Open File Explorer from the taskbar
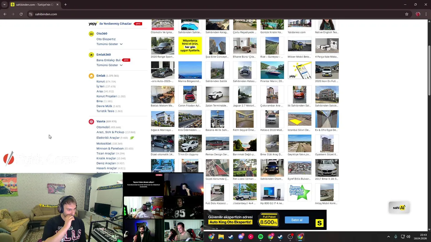Viewport: 431px width, 242px height. (x=221, y=237)
